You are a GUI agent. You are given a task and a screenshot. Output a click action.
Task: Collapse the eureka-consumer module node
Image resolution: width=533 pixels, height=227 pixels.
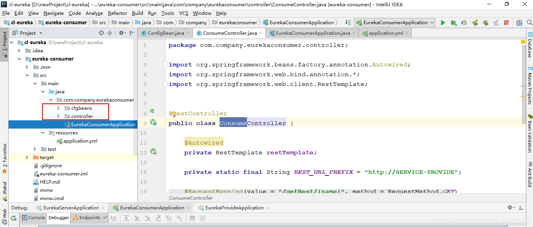pyautogui.click(x=19, y=59)
